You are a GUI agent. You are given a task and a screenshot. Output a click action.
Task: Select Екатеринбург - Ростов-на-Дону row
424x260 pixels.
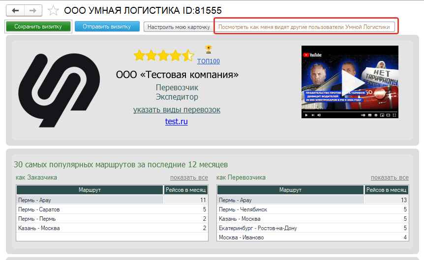[313, 228]
